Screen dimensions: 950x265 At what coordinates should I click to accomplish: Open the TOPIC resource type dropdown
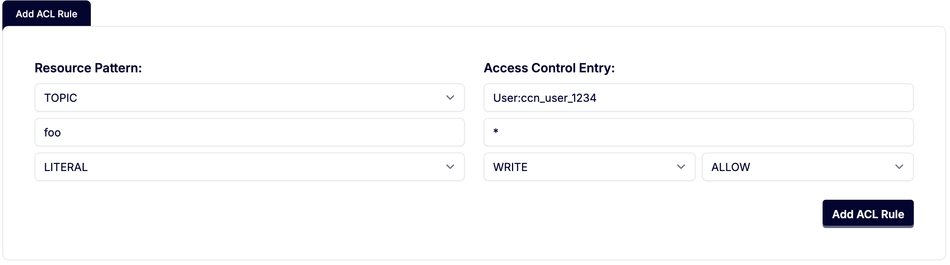[x=249, y=98]
